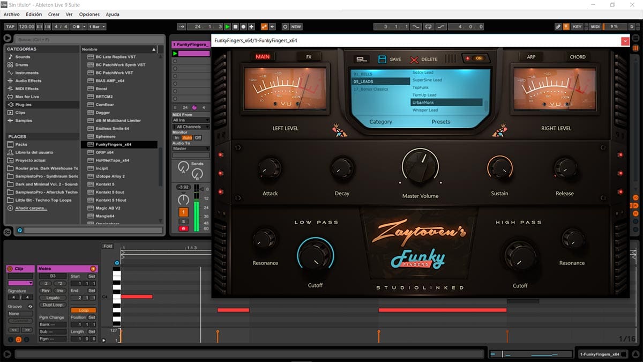Click the NEW session record button

tap(296, 26)
